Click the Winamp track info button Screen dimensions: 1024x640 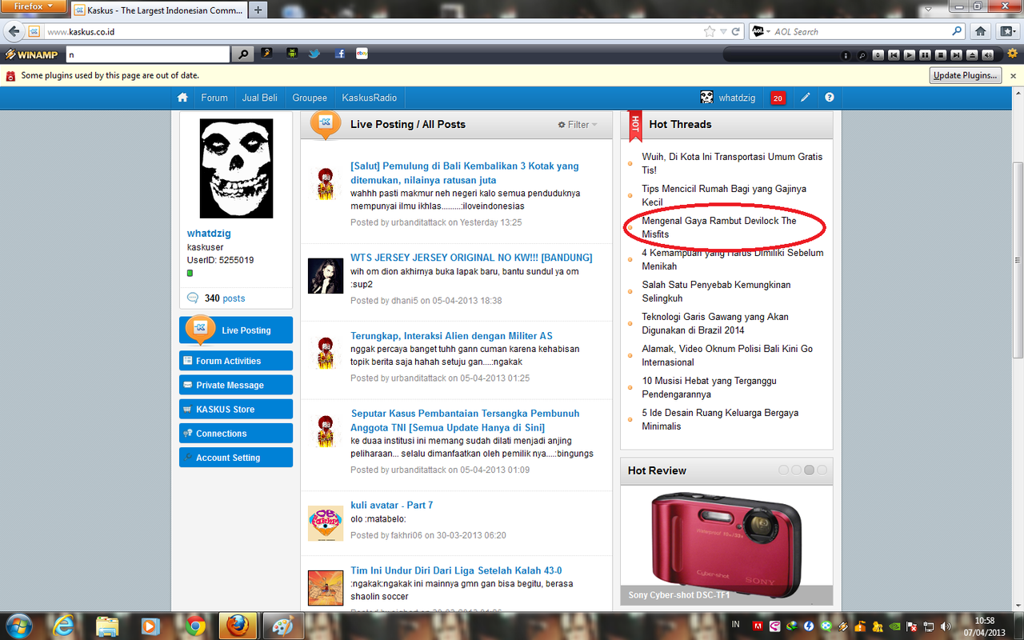pos(846,55)
